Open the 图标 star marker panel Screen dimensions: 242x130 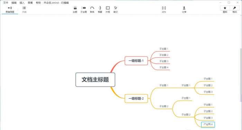(x=225, y=10)
